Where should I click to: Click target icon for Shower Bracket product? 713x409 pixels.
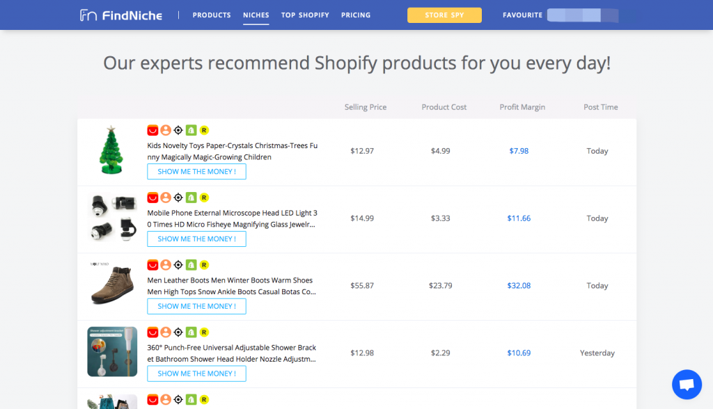pos(178,332)
